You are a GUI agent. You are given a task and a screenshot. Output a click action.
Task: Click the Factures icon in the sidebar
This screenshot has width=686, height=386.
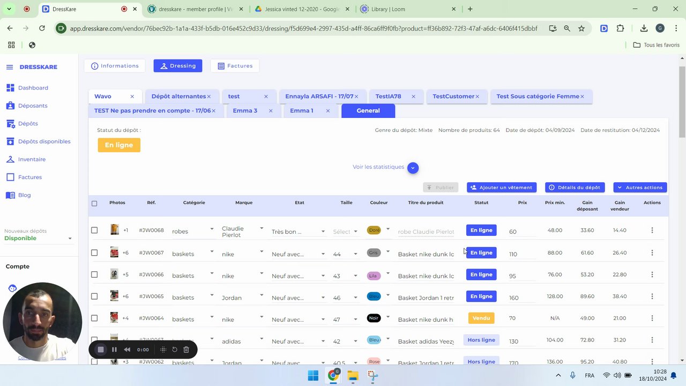(x=10, y=177)
